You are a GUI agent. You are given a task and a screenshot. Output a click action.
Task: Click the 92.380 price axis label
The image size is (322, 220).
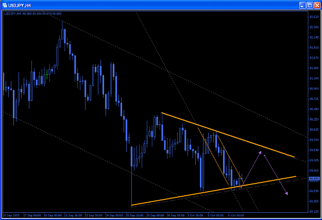pos(314,27)
